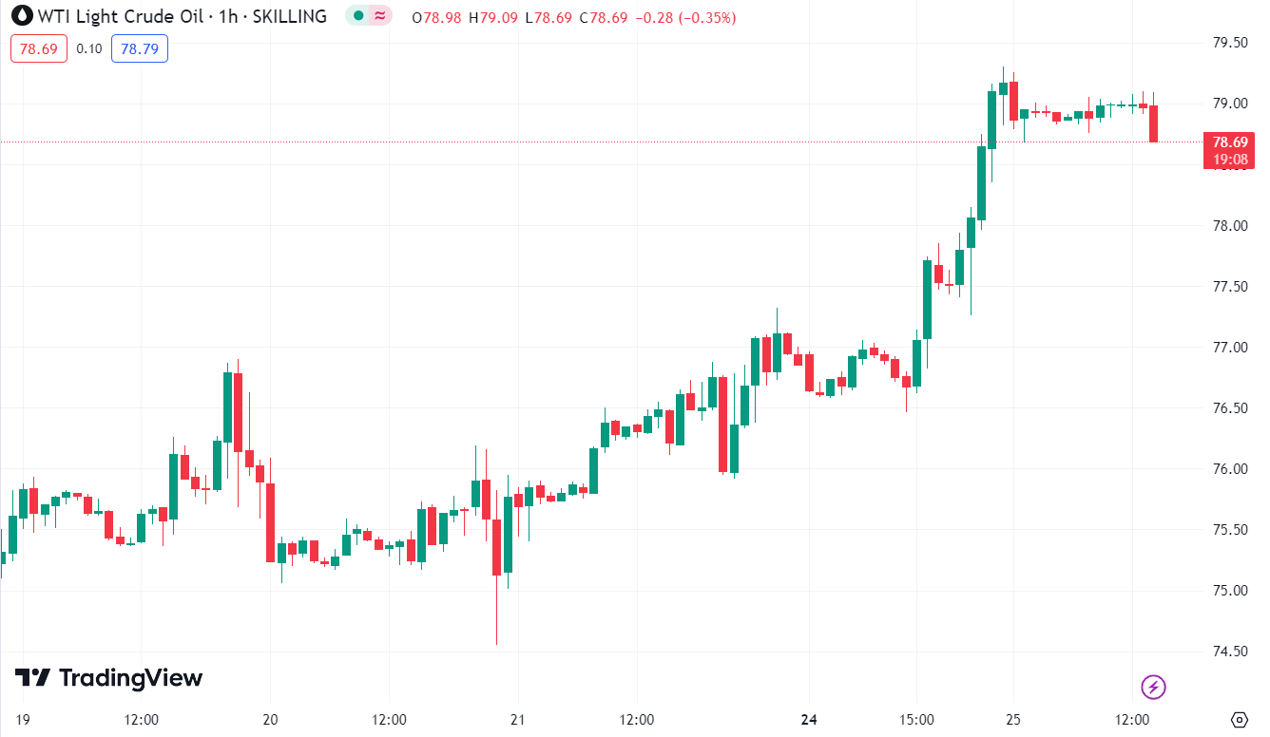Click the H79.09 high price value
Screen dimensions: 1270x737
[496, 18]
